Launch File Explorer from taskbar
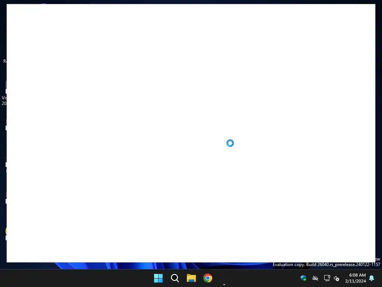 191,278
